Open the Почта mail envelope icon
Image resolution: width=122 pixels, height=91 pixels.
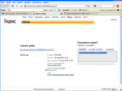[72, 10]
